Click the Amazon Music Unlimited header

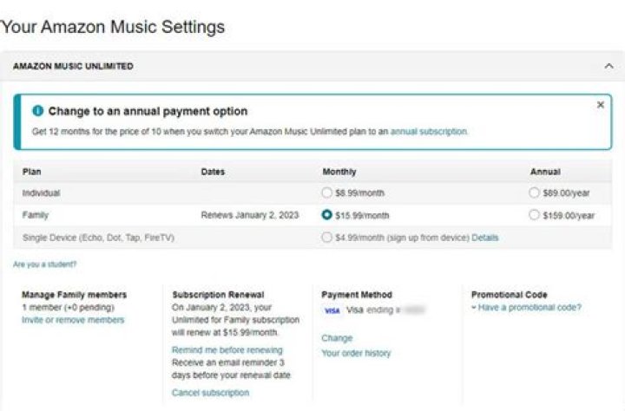pyautogui.click(x=73, y=66)
